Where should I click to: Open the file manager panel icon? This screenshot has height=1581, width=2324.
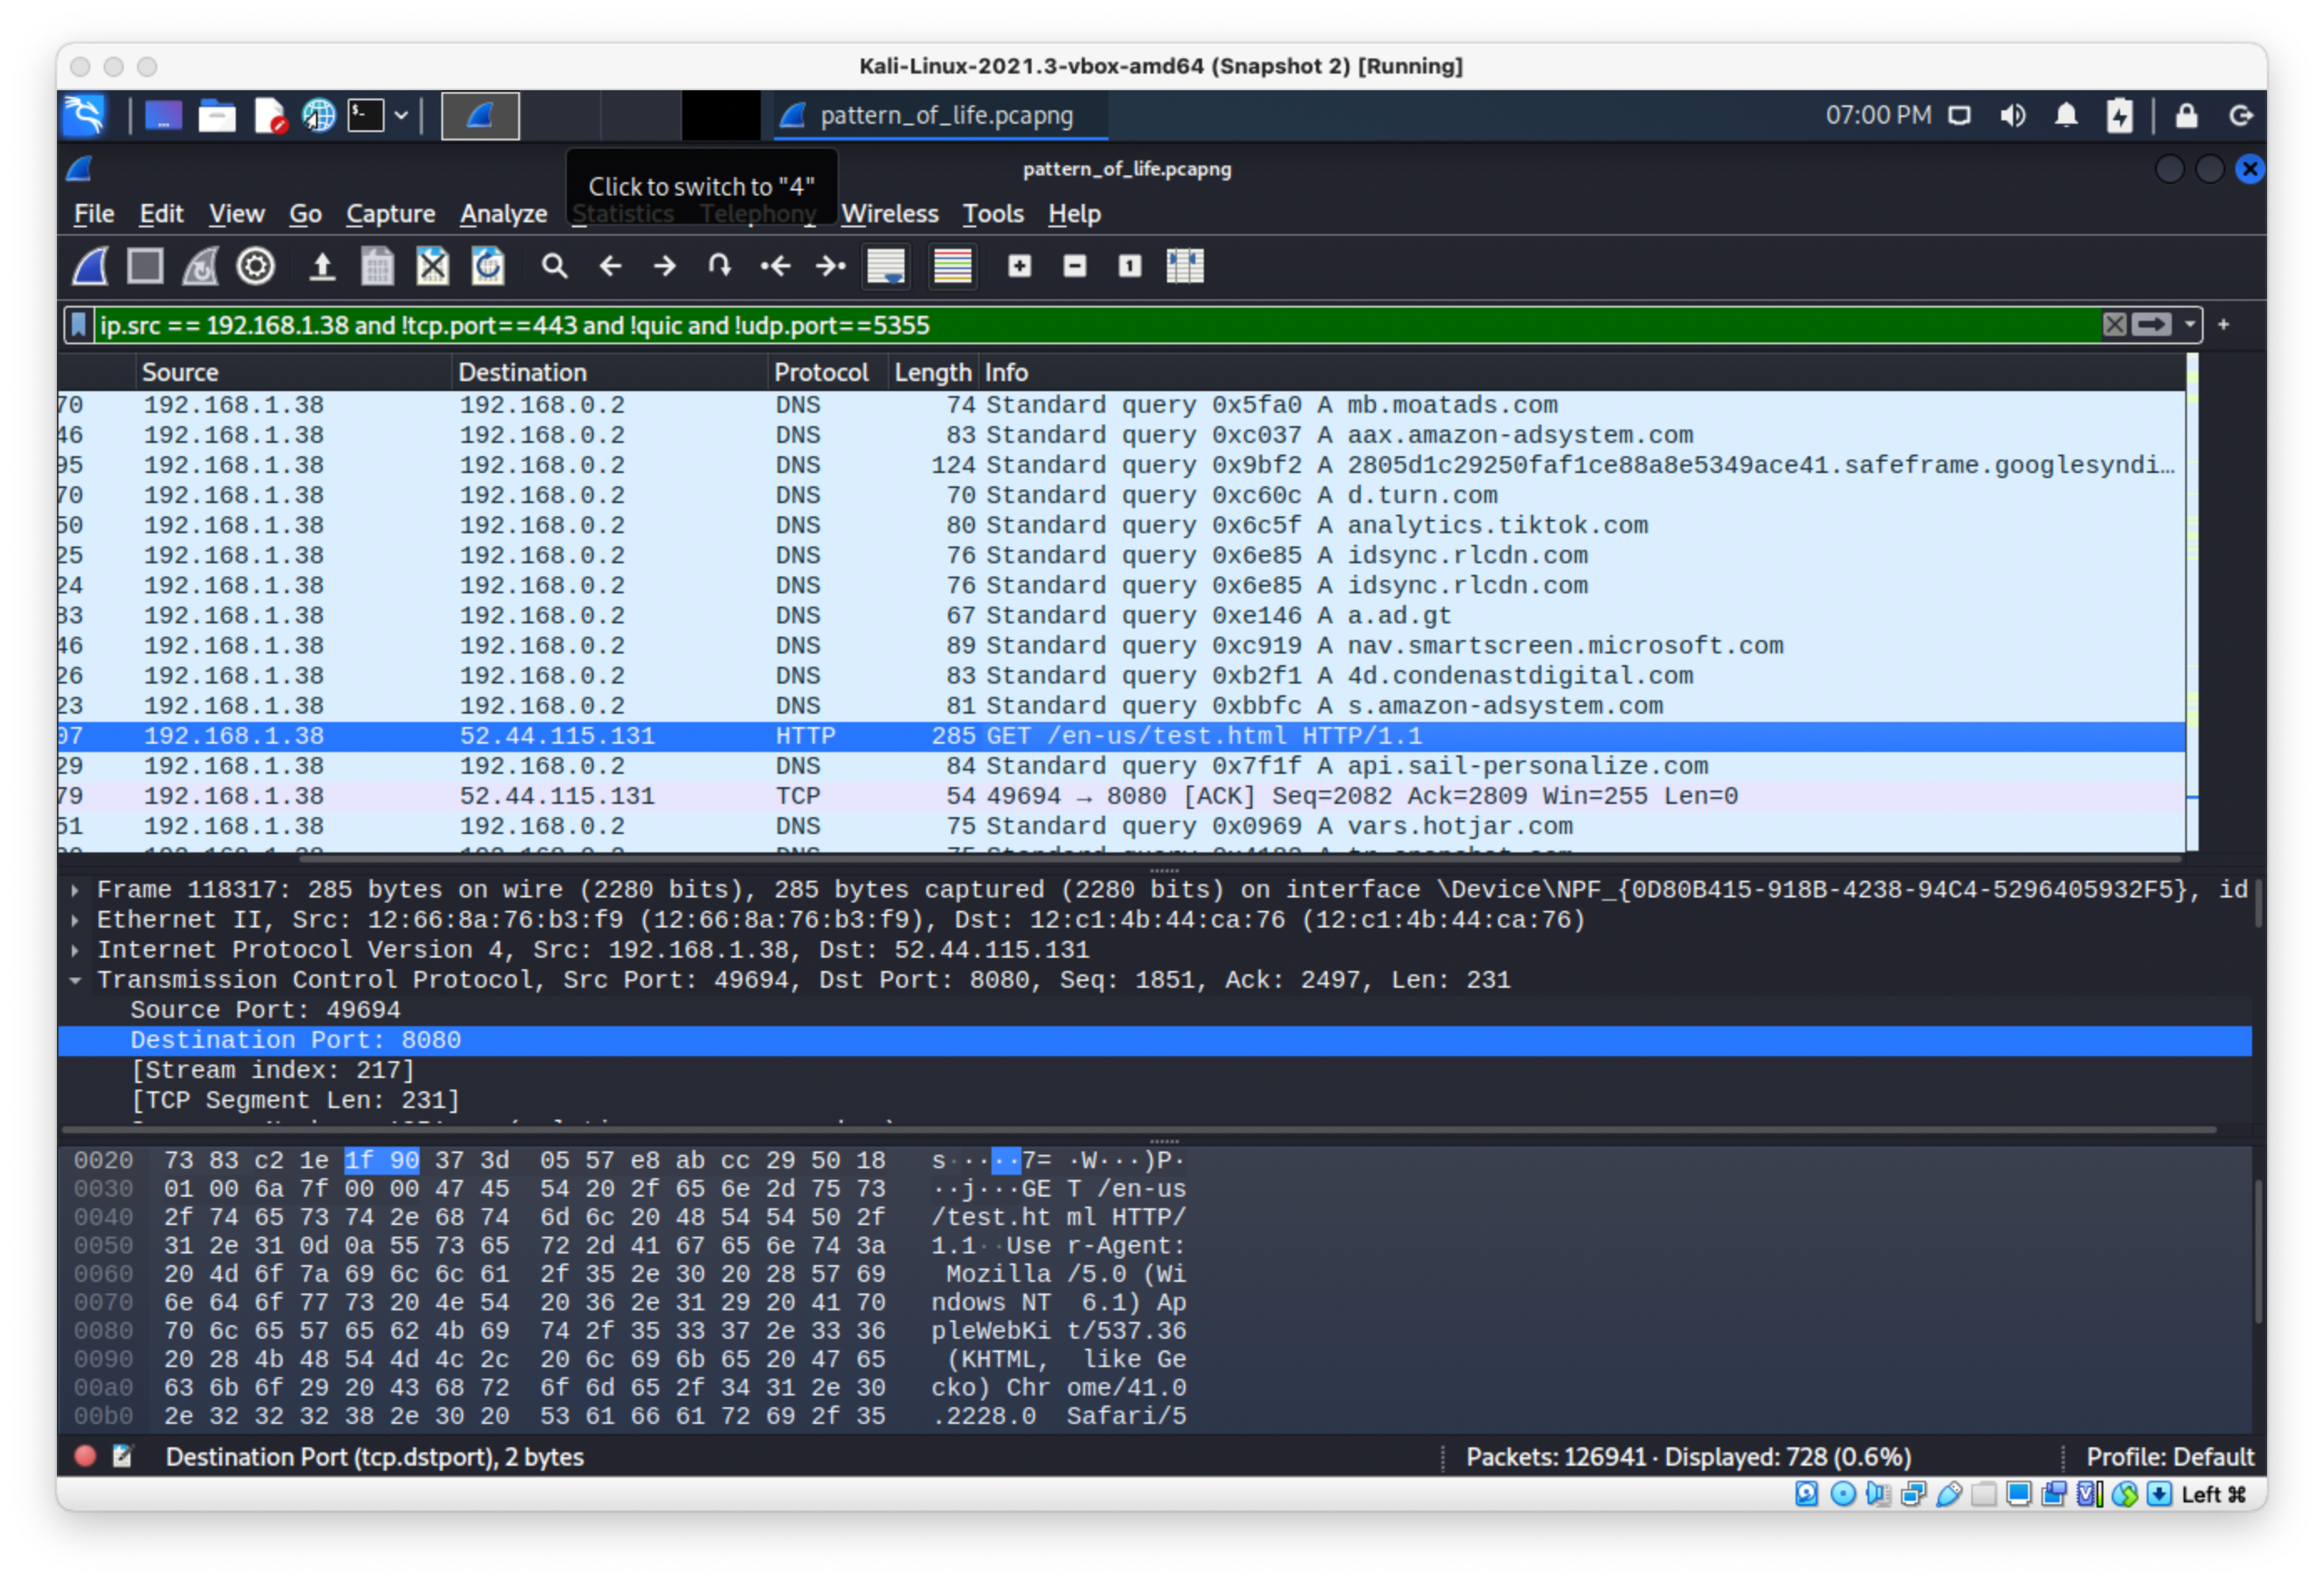click(x=216, y=115)
